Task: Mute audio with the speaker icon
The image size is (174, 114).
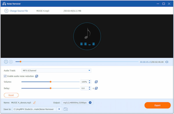Action: [167, 62]
